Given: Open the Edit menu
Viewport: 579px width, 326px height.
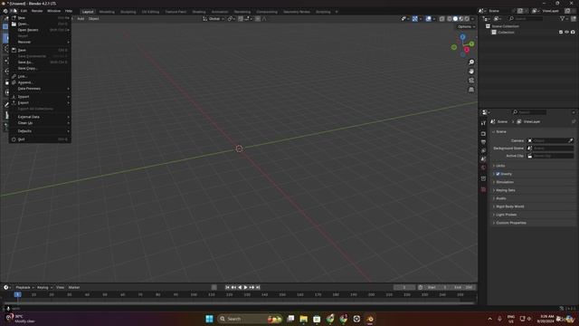Looking at the screenshot, I should (x=24, y=11).
